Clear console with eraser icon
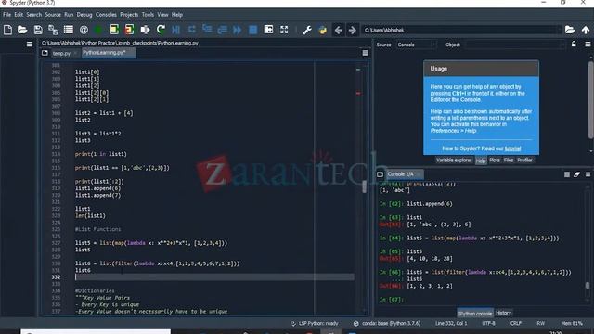This screenshot has width=594, height=334. 577,174
